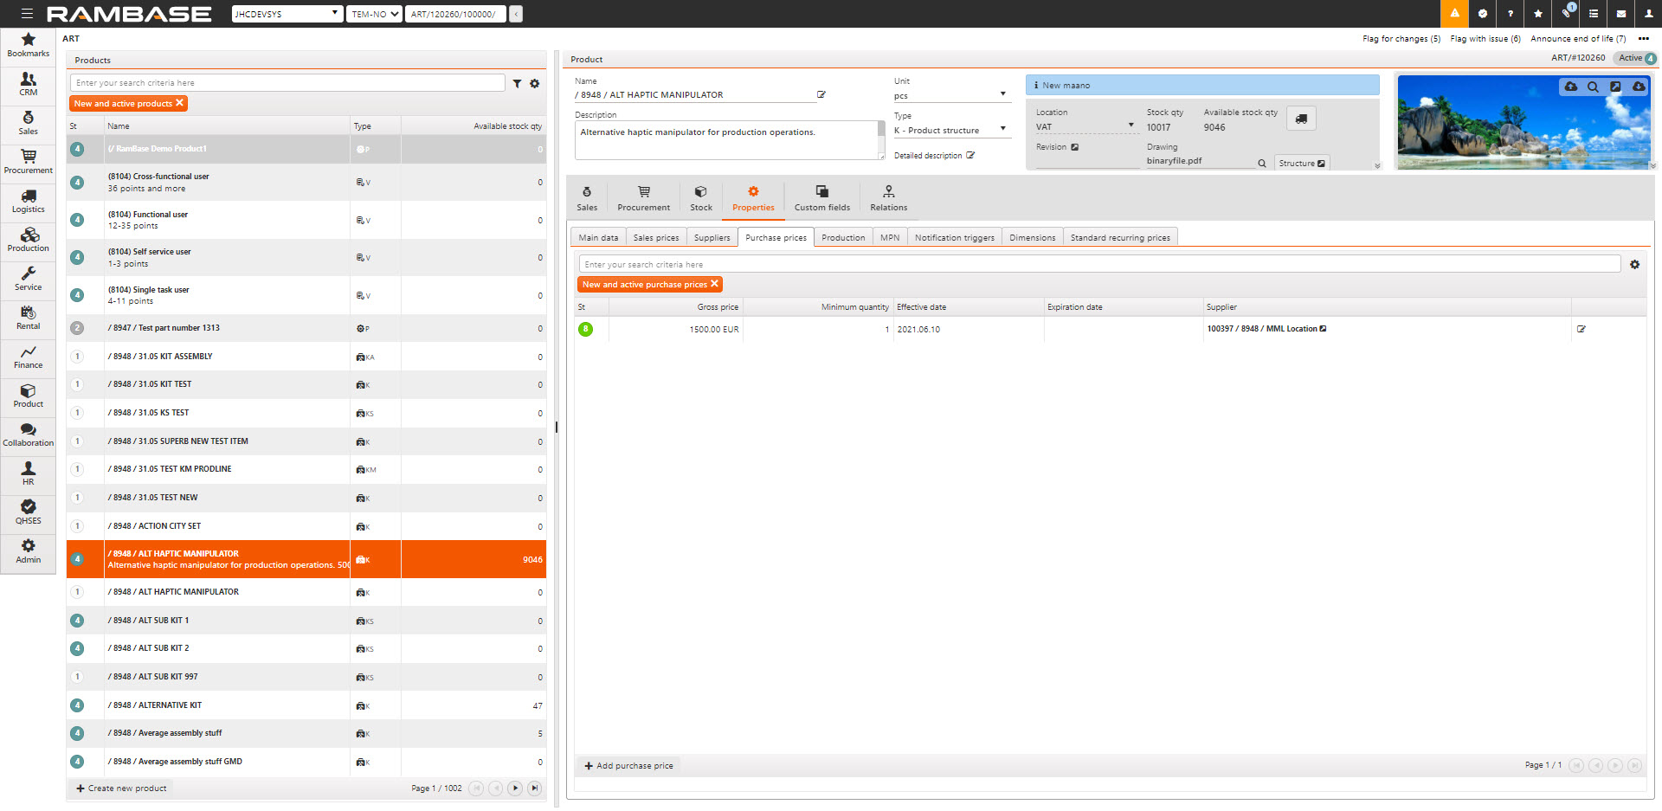The image size is (1662, 811).
Task: Click the truck icon beside available stock
Action: (1300, 119)
